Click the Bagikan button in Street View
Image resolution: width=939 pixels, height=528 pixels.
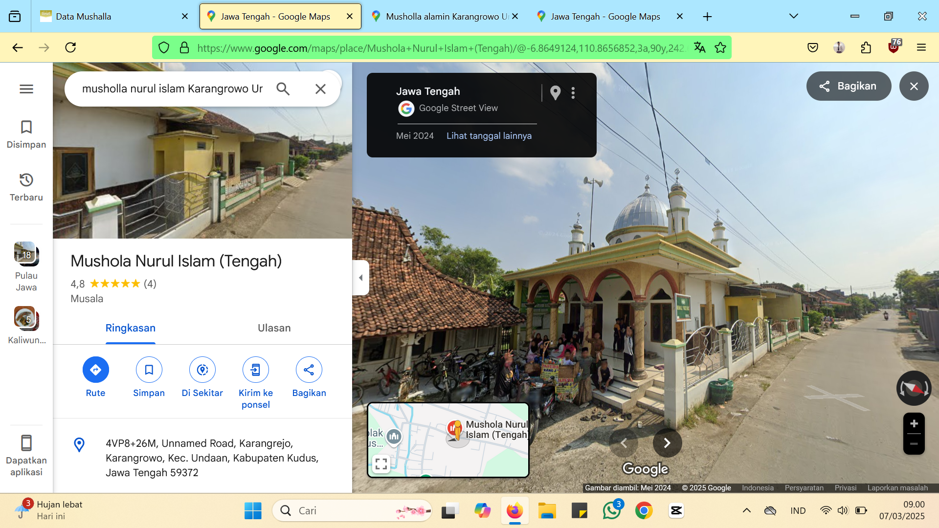point(849,86)
